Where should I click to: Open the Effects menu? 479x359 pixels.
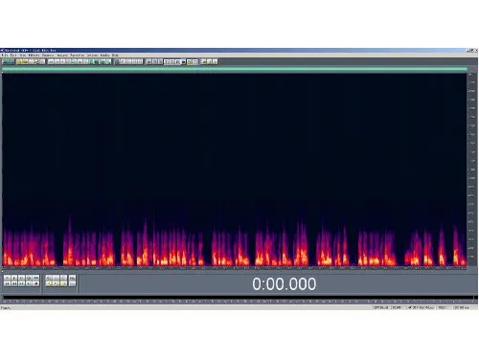coord(34,56)
